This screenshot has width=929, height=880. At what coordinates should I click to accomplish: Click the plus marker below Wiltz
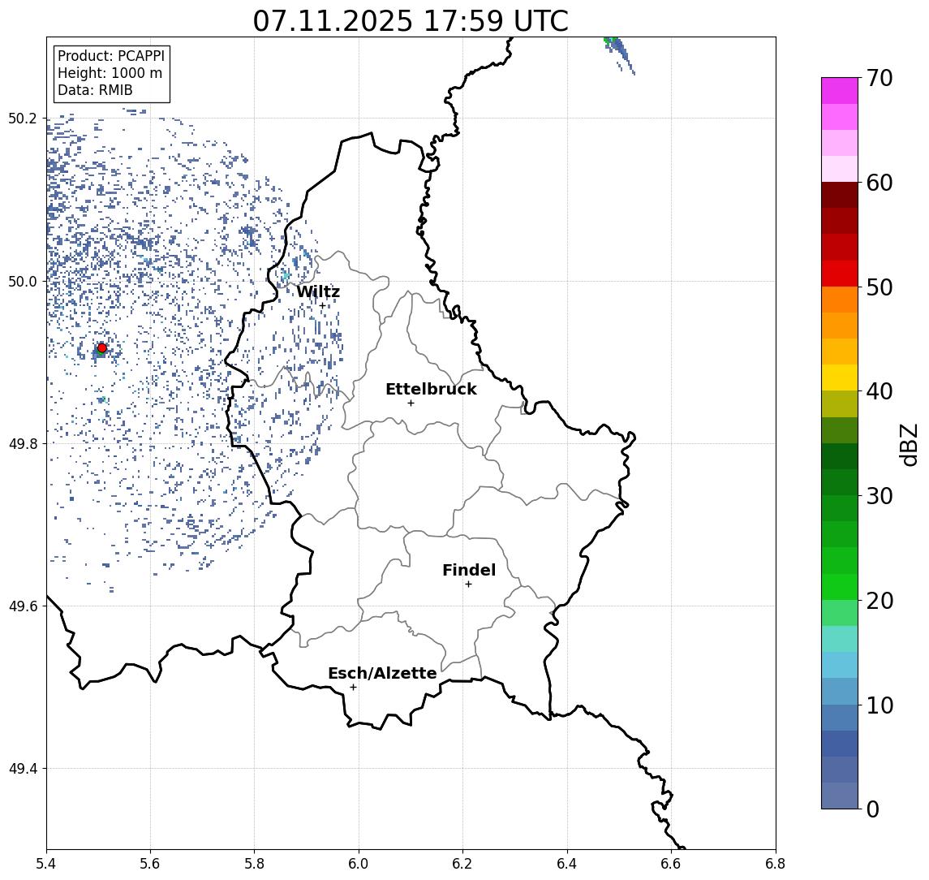pos(322,306)
